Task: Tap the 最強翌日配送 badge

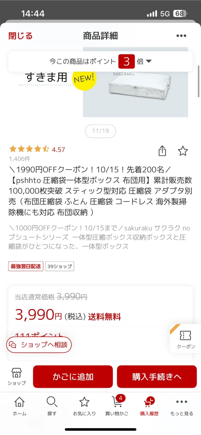Action: [x=26, y=266]
